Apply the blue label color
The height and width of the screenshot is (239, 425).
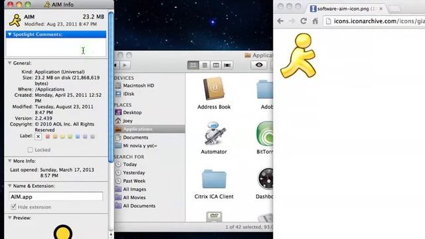78,137
